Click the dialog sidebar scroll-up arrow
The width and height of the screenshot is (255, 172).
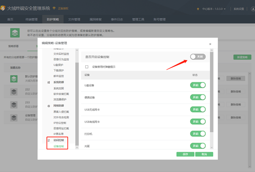[x=77, y=50]
